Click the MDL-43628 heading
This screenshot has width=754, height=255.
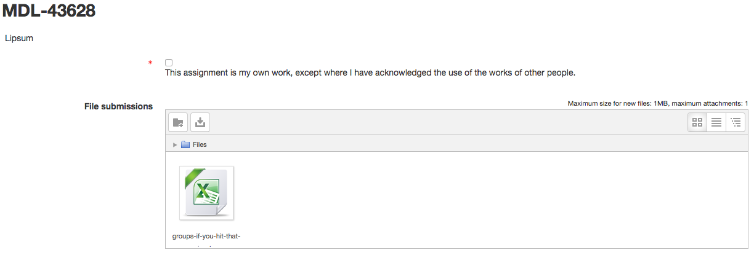pos(49,10)
